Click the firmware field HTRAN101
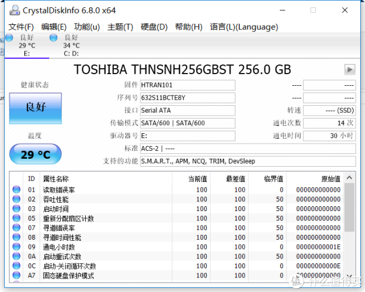This screenshot has height=292, width=365. [x=187, y=85]
